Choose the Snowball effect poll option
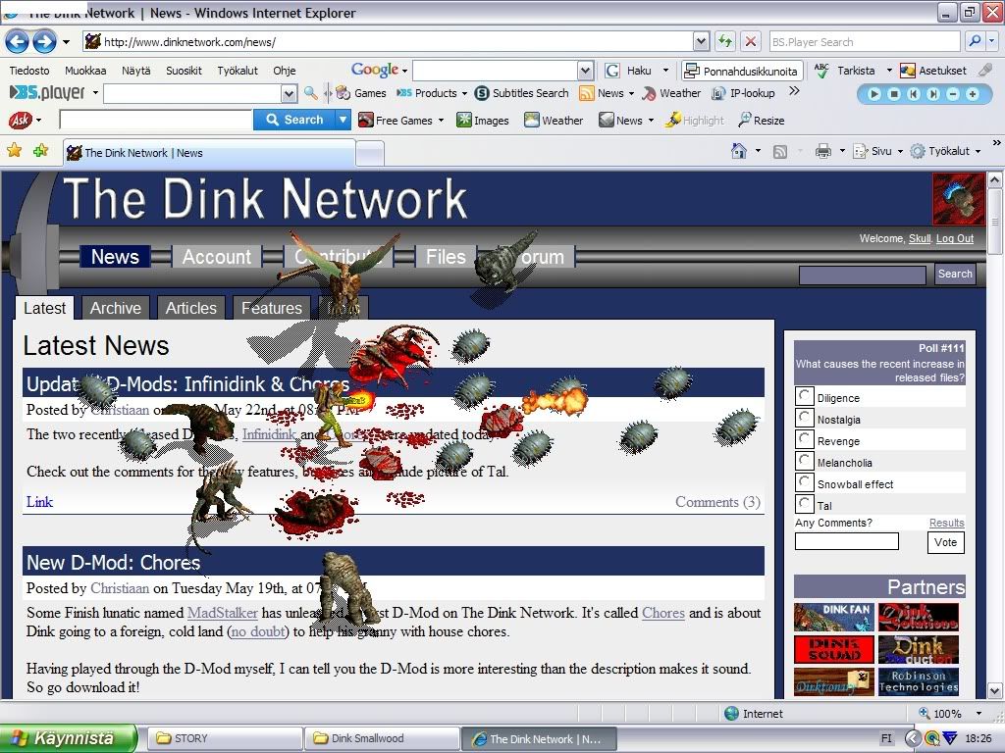Viewport: 1005px width, 753px height. coord(805,482)
